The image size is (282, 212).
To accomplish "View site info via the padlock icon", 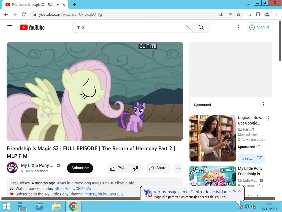I will point(35,14).
